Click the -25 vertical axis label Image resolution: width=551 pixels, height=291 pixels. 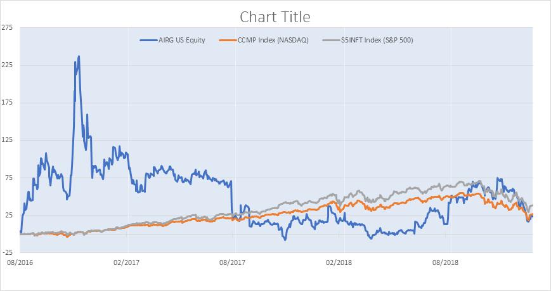pos(10,252)
